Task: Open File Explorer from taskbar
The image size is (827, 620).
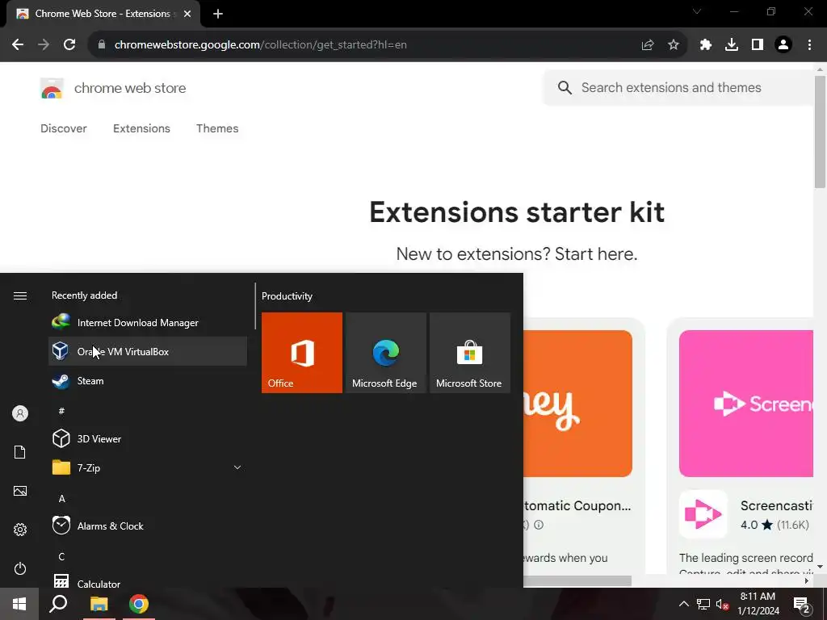Action: [99, 604]
